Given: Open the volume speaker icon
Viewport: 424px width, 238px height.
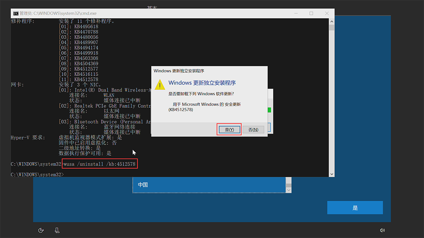Looking at the screenshot, I should [382, 230].
